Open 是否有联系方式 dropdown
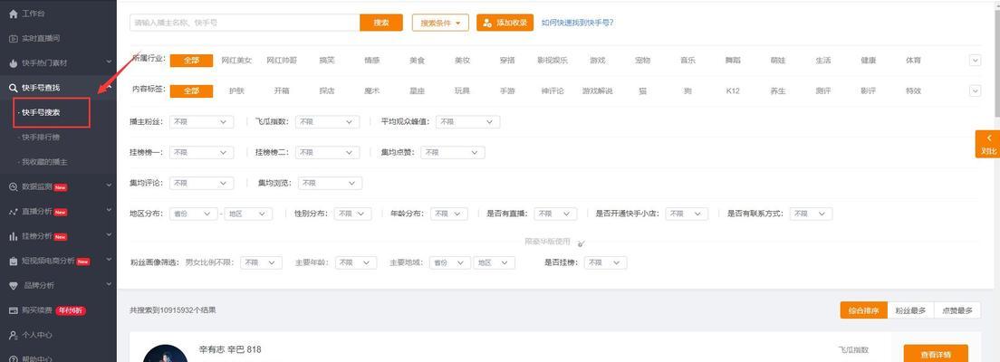Screen dimensions: 1000x362 [811, 214]
